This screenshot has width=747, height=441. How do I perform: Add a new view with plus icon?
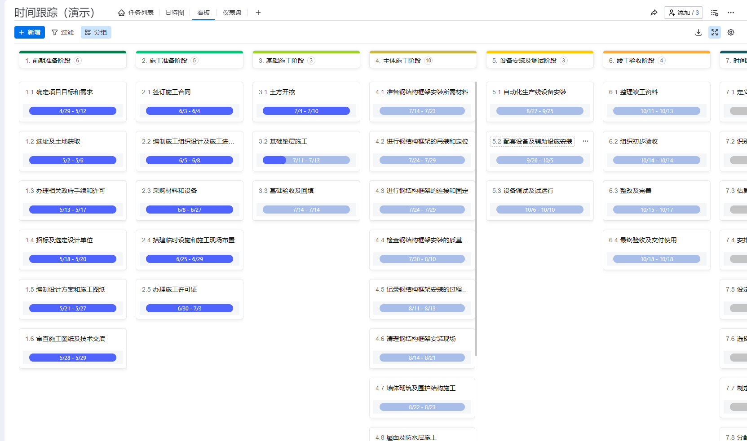click(x=258, y=13)
